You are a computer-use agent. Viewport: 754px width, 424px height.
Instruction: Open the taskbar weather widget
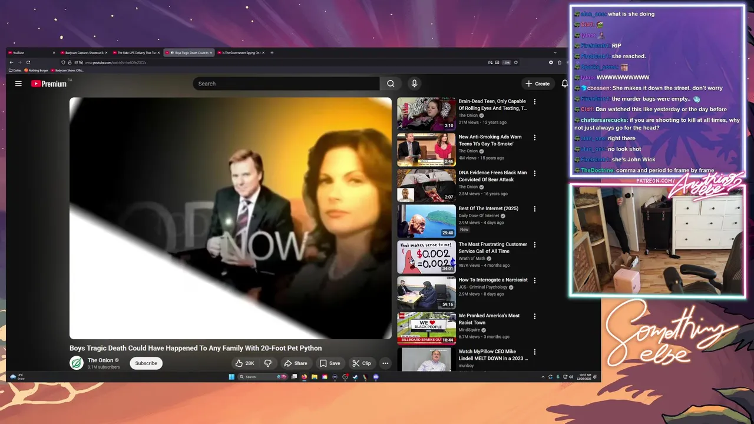(x=17, y=377)
